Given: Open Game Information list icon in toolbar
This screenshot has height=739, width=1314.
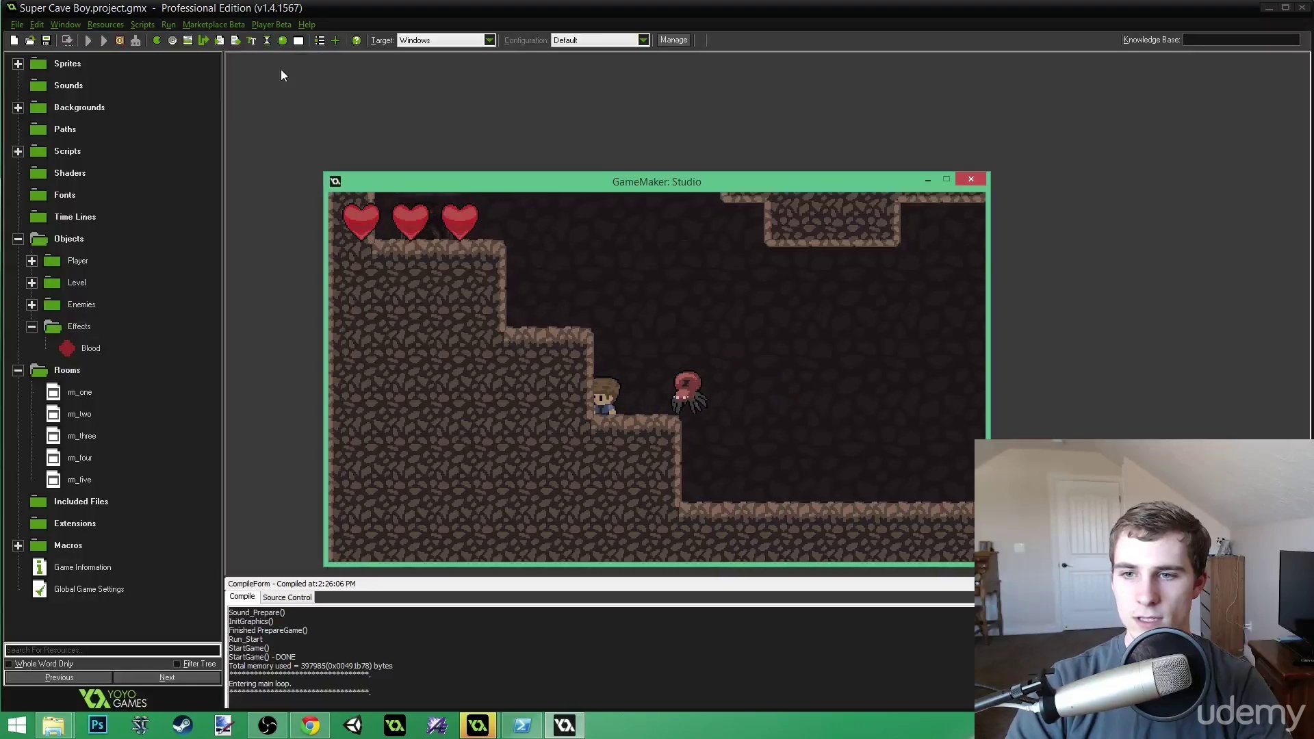Looking at the screenshot, I should click(320, 40).
